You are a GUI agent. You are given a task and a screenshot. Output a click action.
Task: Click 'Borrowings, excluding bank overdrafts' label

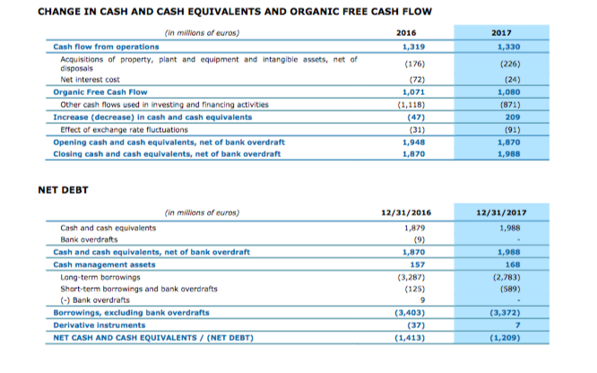point(132,313)
